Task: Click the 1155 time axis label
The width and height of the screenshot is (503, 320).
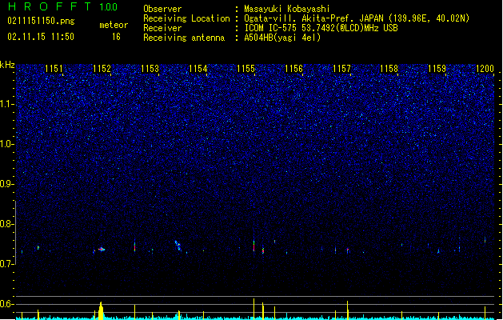Action: [246, 68]
